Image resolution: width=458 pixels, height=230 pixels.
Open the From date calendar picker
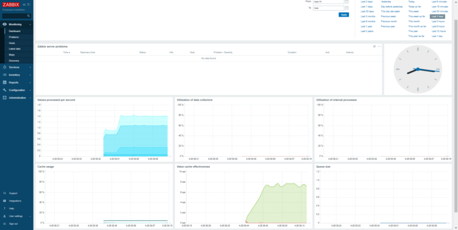(346, 1)
